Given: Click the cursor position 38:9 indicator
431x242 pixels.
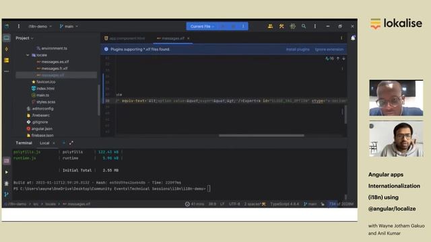Looking at the screenshot, I should click(212, 204).
